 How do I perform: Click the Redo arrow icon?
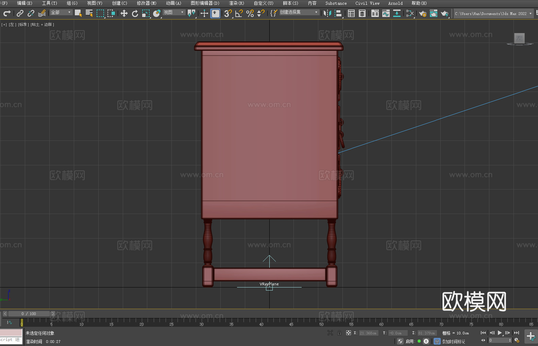pyautogui.click(x=7, y=13)
